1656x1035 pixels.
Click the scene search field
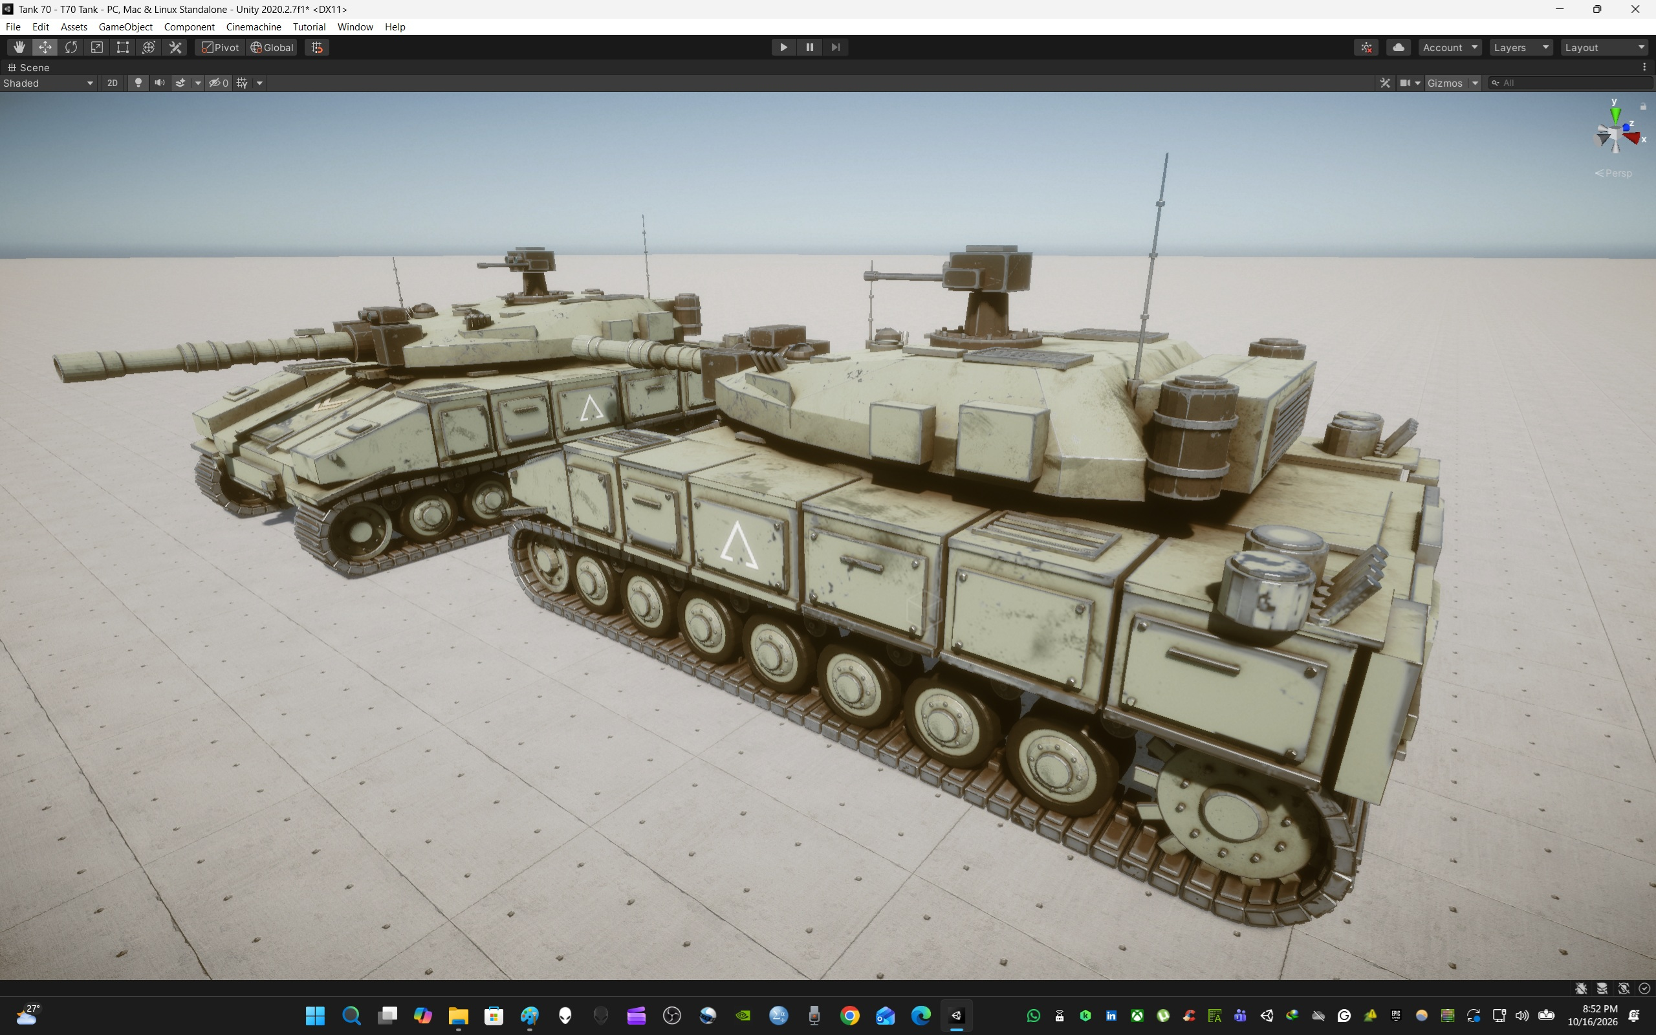point(1572,83)
